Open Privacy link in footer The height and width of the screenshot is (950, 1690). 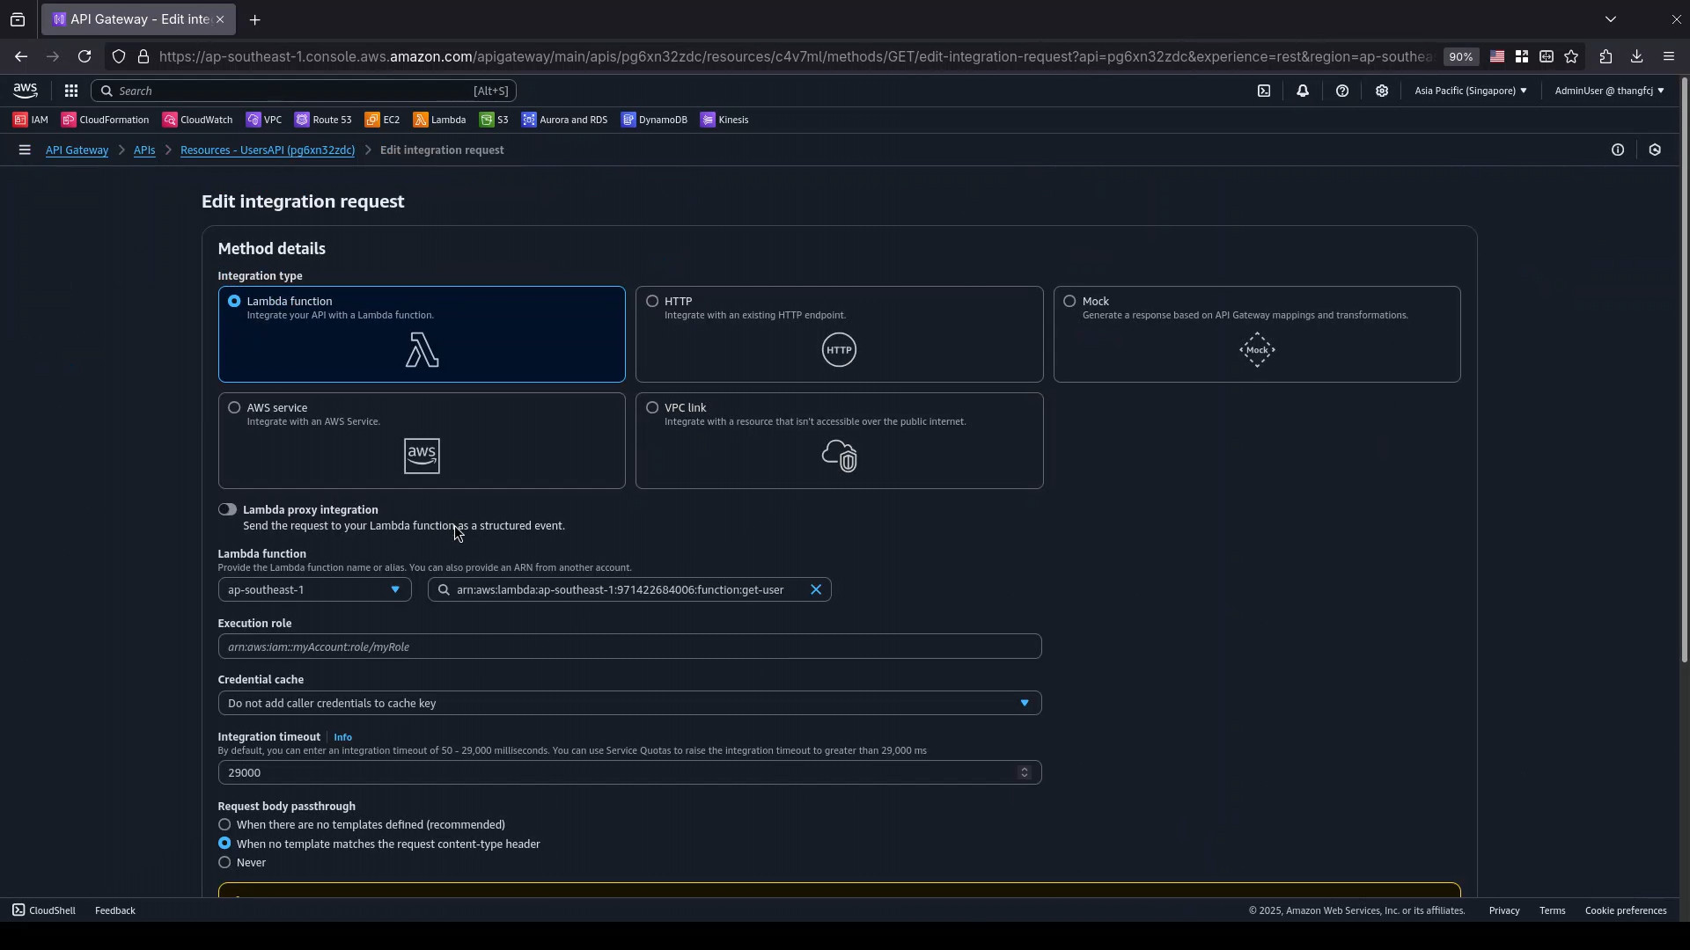click(x=1504, y=911)
